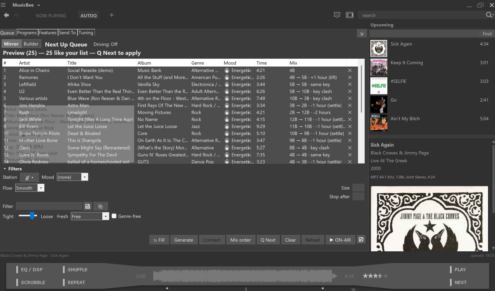
Task: Click Find in the Upcoming panel
Action: pyautogui.click(x=487, y=34)
